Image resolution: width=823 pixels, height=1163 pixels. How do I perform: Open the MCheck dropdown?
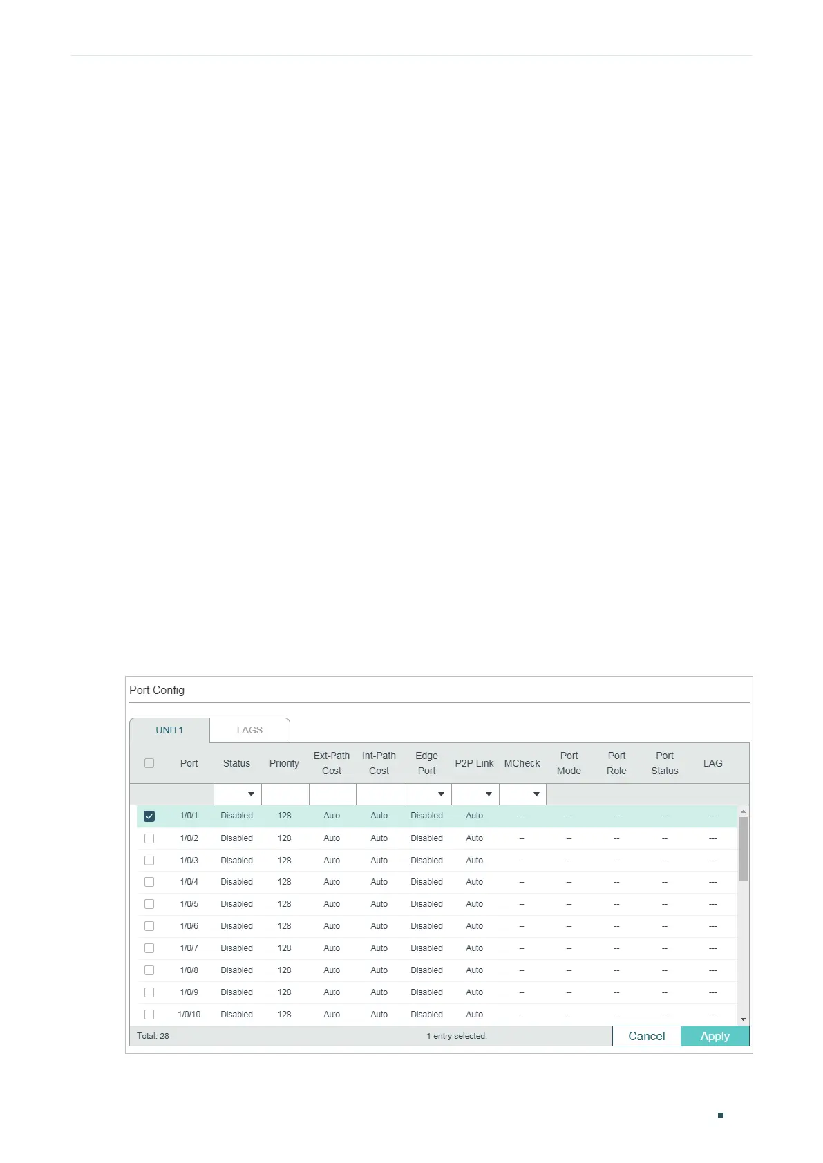pyautogui.click(x=522, y=794)
